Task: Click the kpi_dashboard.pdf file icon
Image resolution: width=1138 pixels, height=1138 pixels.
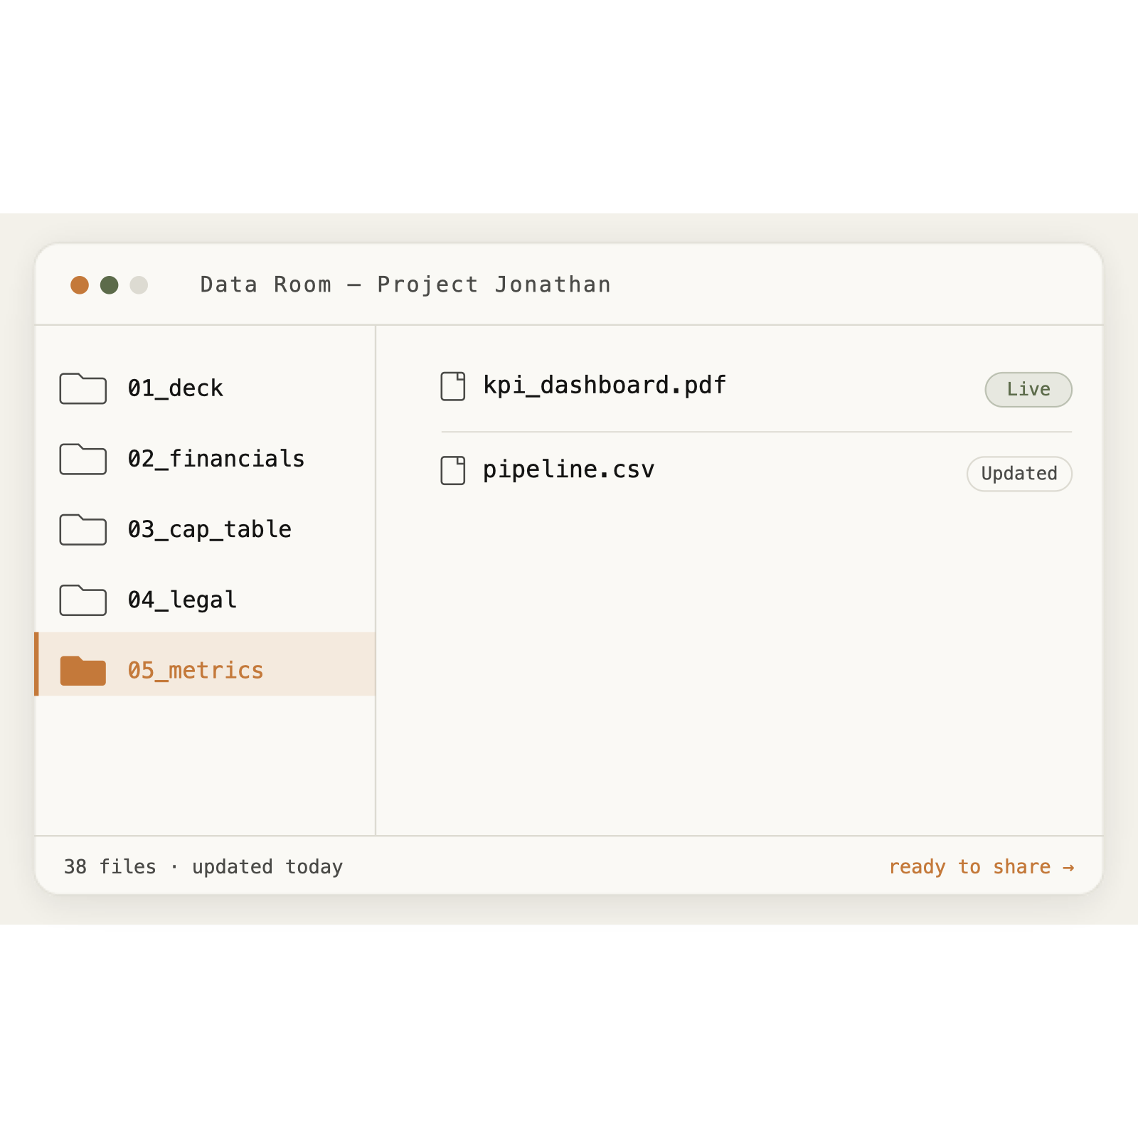Action: tap(453, 386)
